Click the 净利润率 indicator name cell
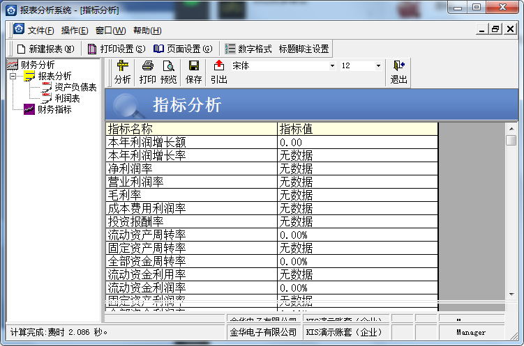This screenshot has width=524, height=346. (130, 168)
